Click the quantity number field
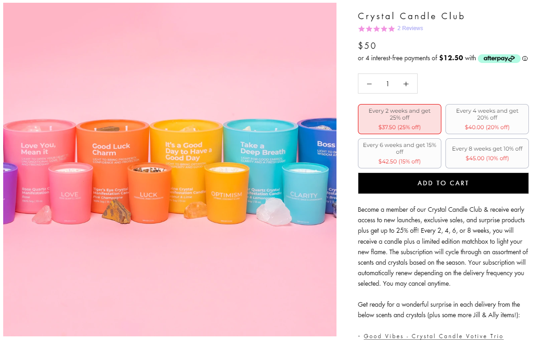This screenshot has height=340, width=533. point(388,84)
